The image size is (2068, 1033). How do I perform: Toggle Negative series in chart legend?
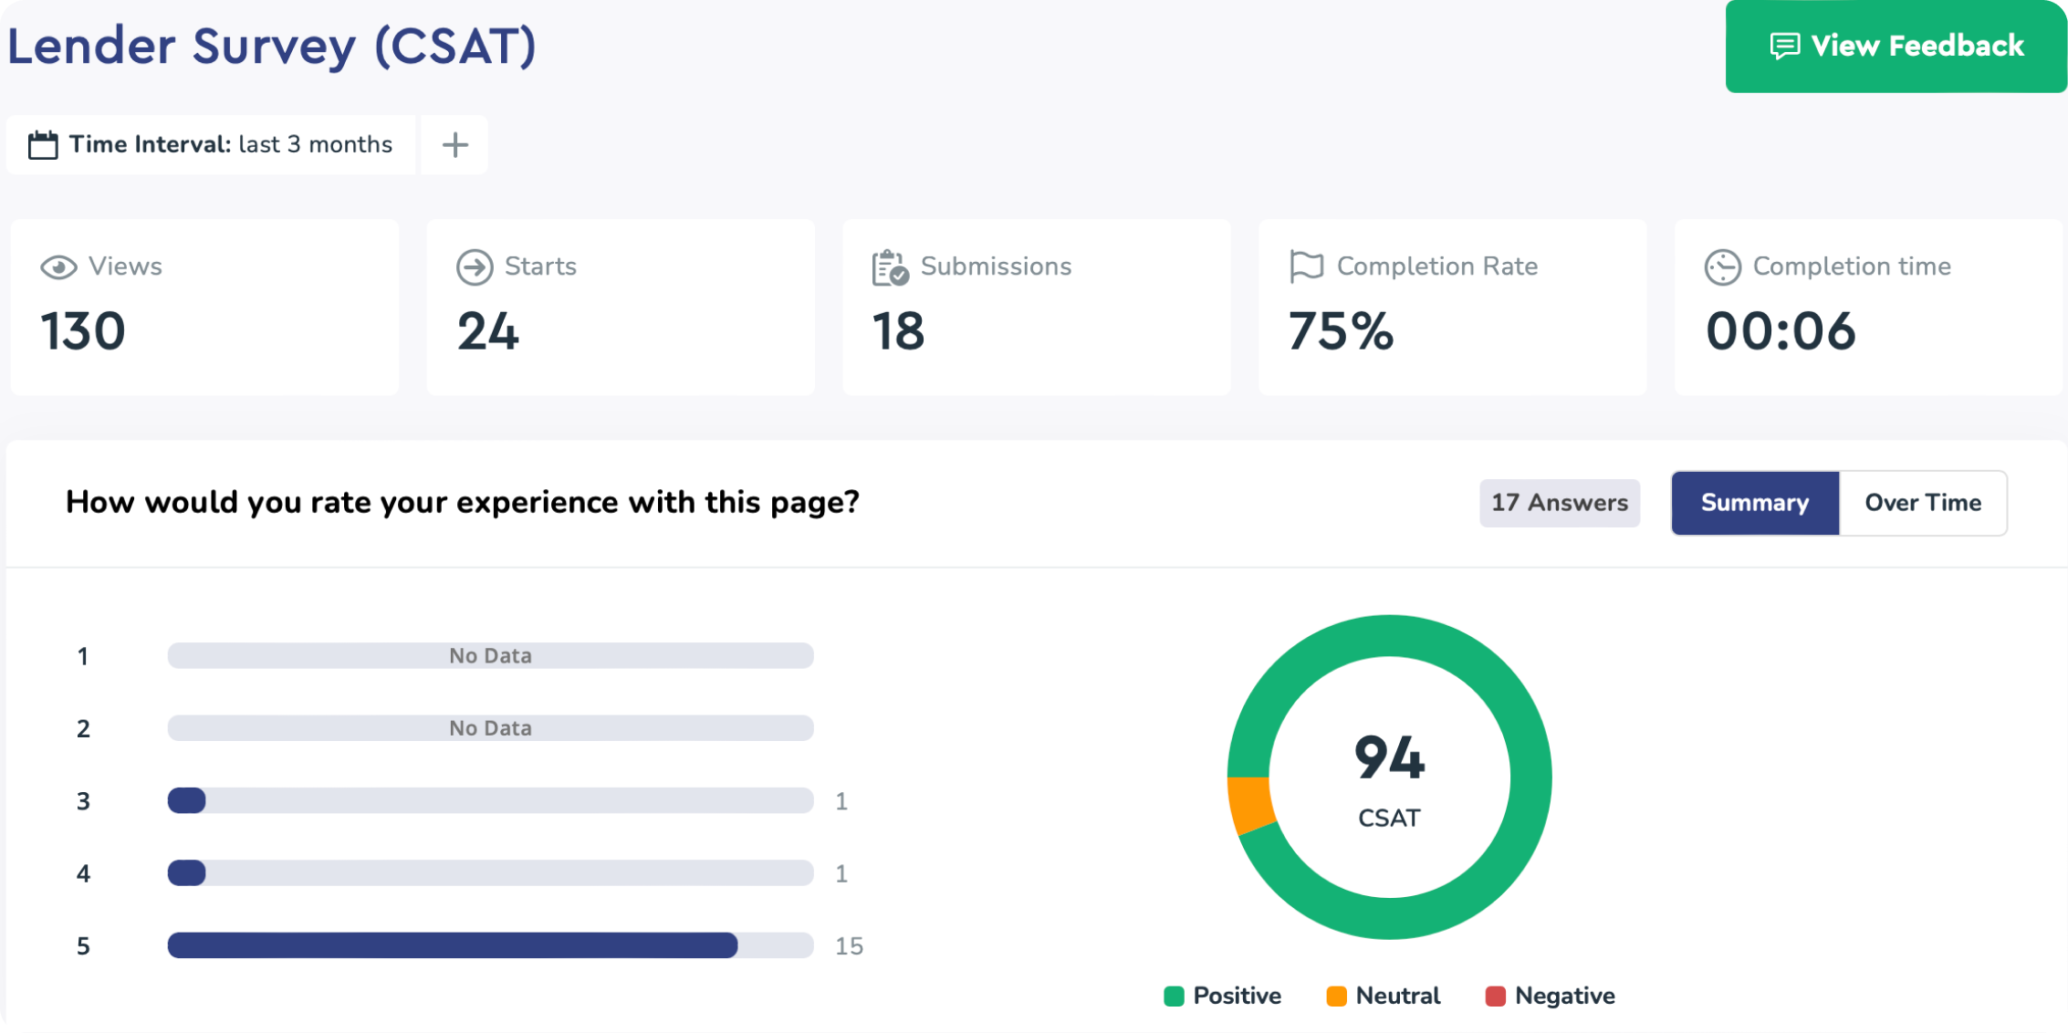1550,996
